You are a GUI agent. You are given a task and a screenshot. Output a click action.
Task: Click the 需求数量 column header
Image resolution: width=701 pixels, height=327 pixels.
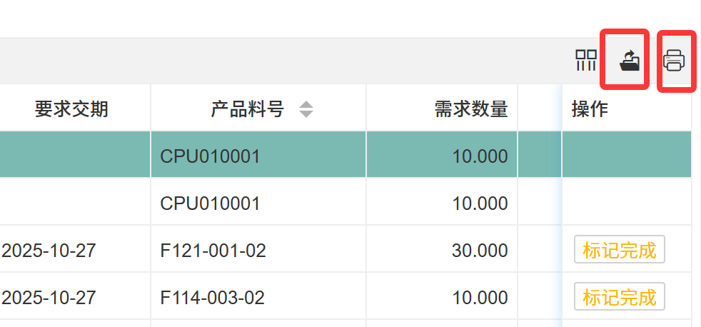pos(471,109)
